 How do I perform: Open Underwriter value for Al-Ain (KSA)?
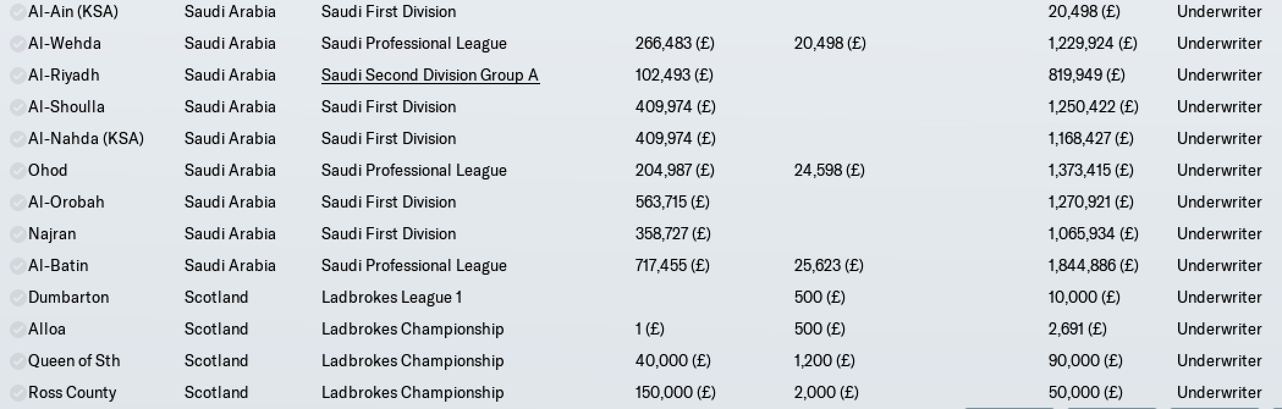1219,12
